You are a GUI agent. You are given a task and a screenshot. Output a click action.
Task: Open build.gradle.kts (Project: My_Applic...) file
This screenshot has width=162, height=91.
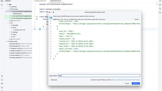21,44
